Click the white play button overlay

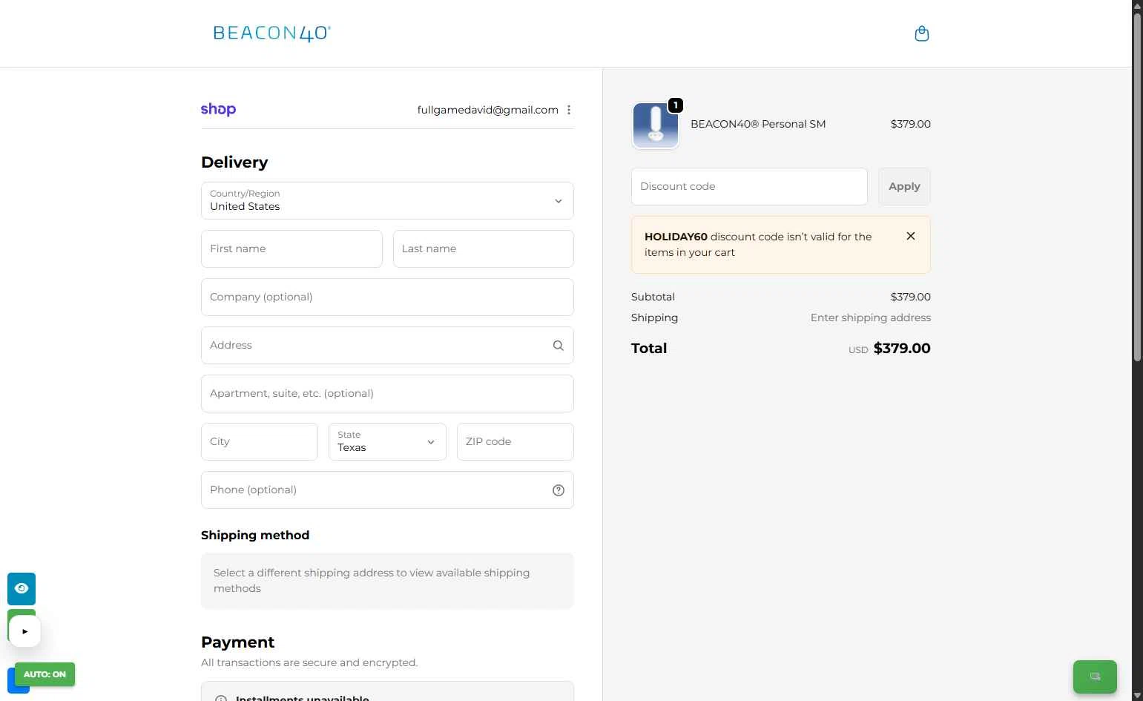[x=24, y=631]
